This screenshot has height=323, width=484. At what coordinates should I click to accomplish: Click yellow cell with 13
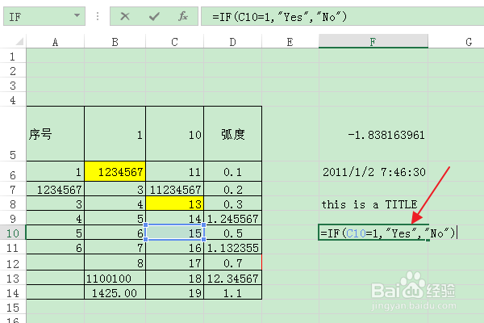175,203
